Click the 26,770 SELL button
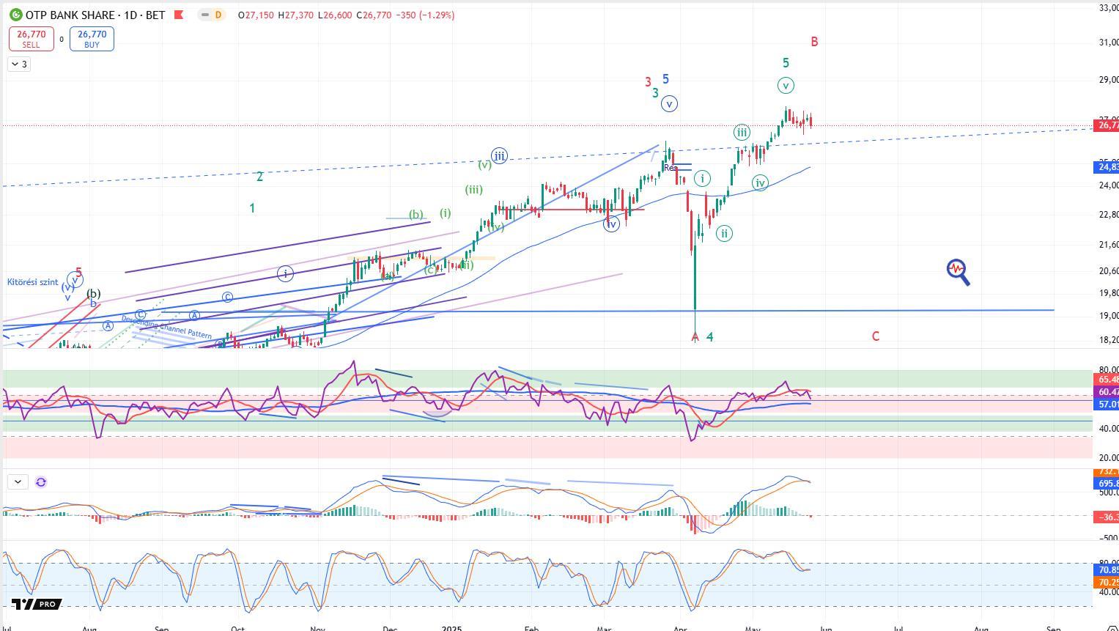This screenshot has width=1119, height=631. (x=32, y=39)
